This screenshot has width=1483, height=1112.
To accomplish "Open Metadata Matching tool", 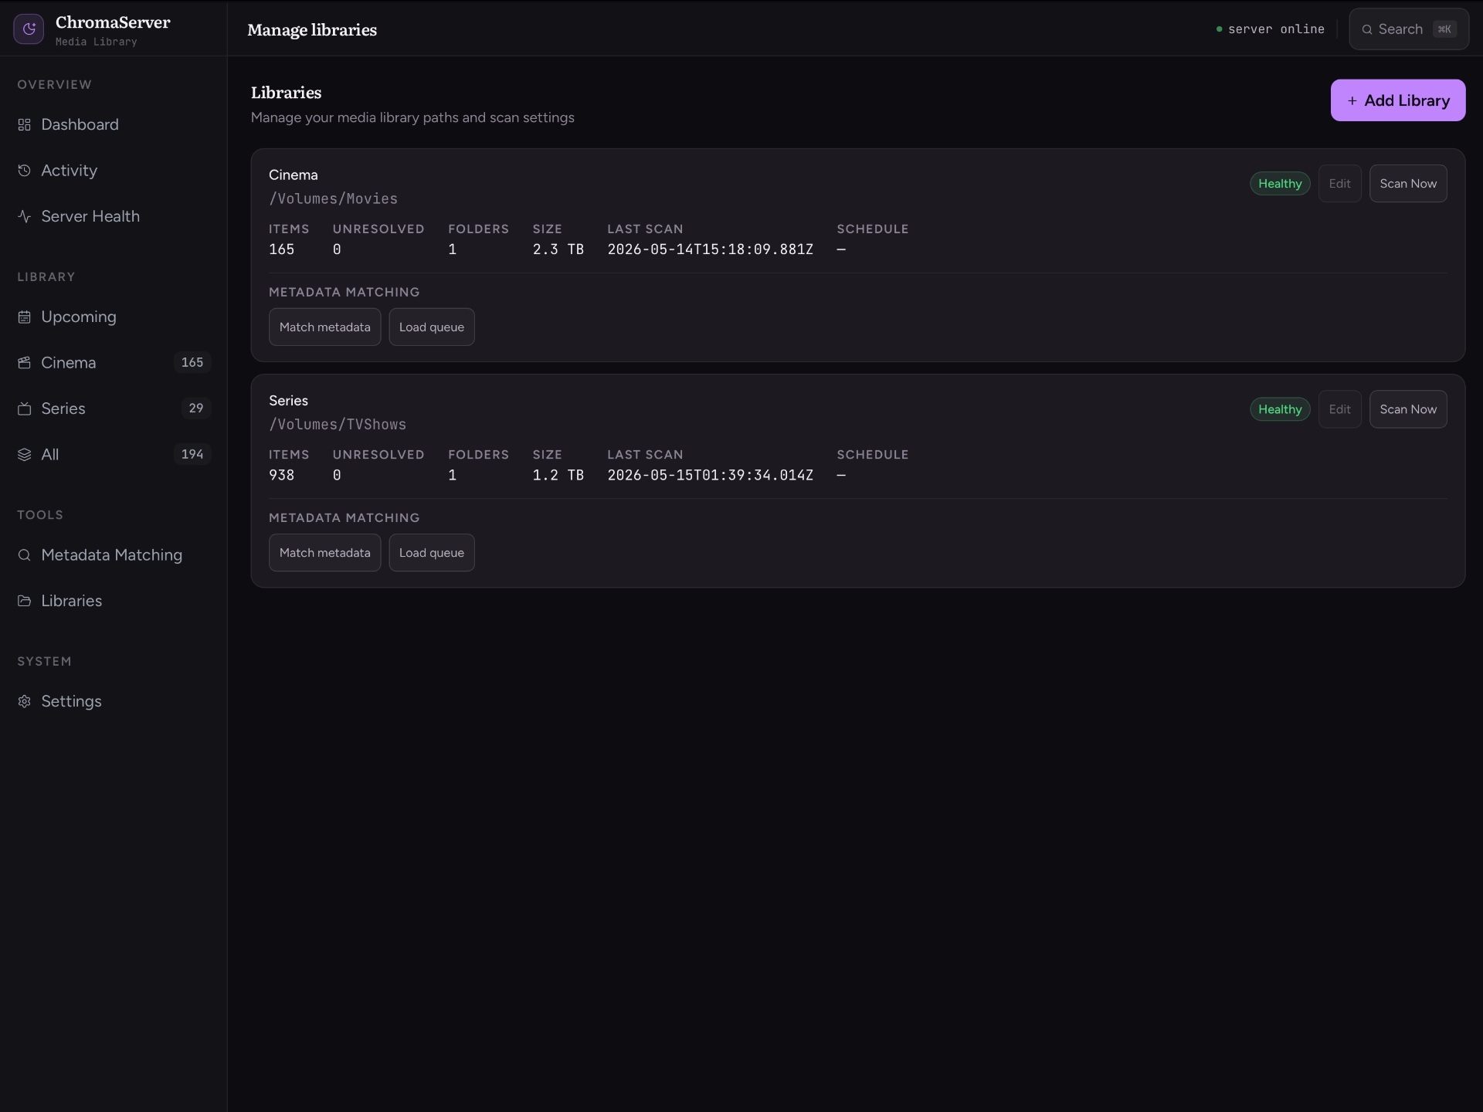I will pos(114,555).
